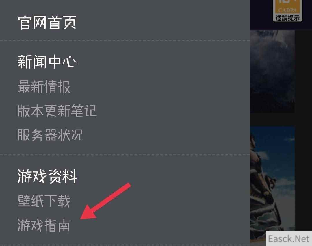This screenshot has width=312, height=246.
Task: Select the 游戏资料 section heading
Action: click(48, 176)
